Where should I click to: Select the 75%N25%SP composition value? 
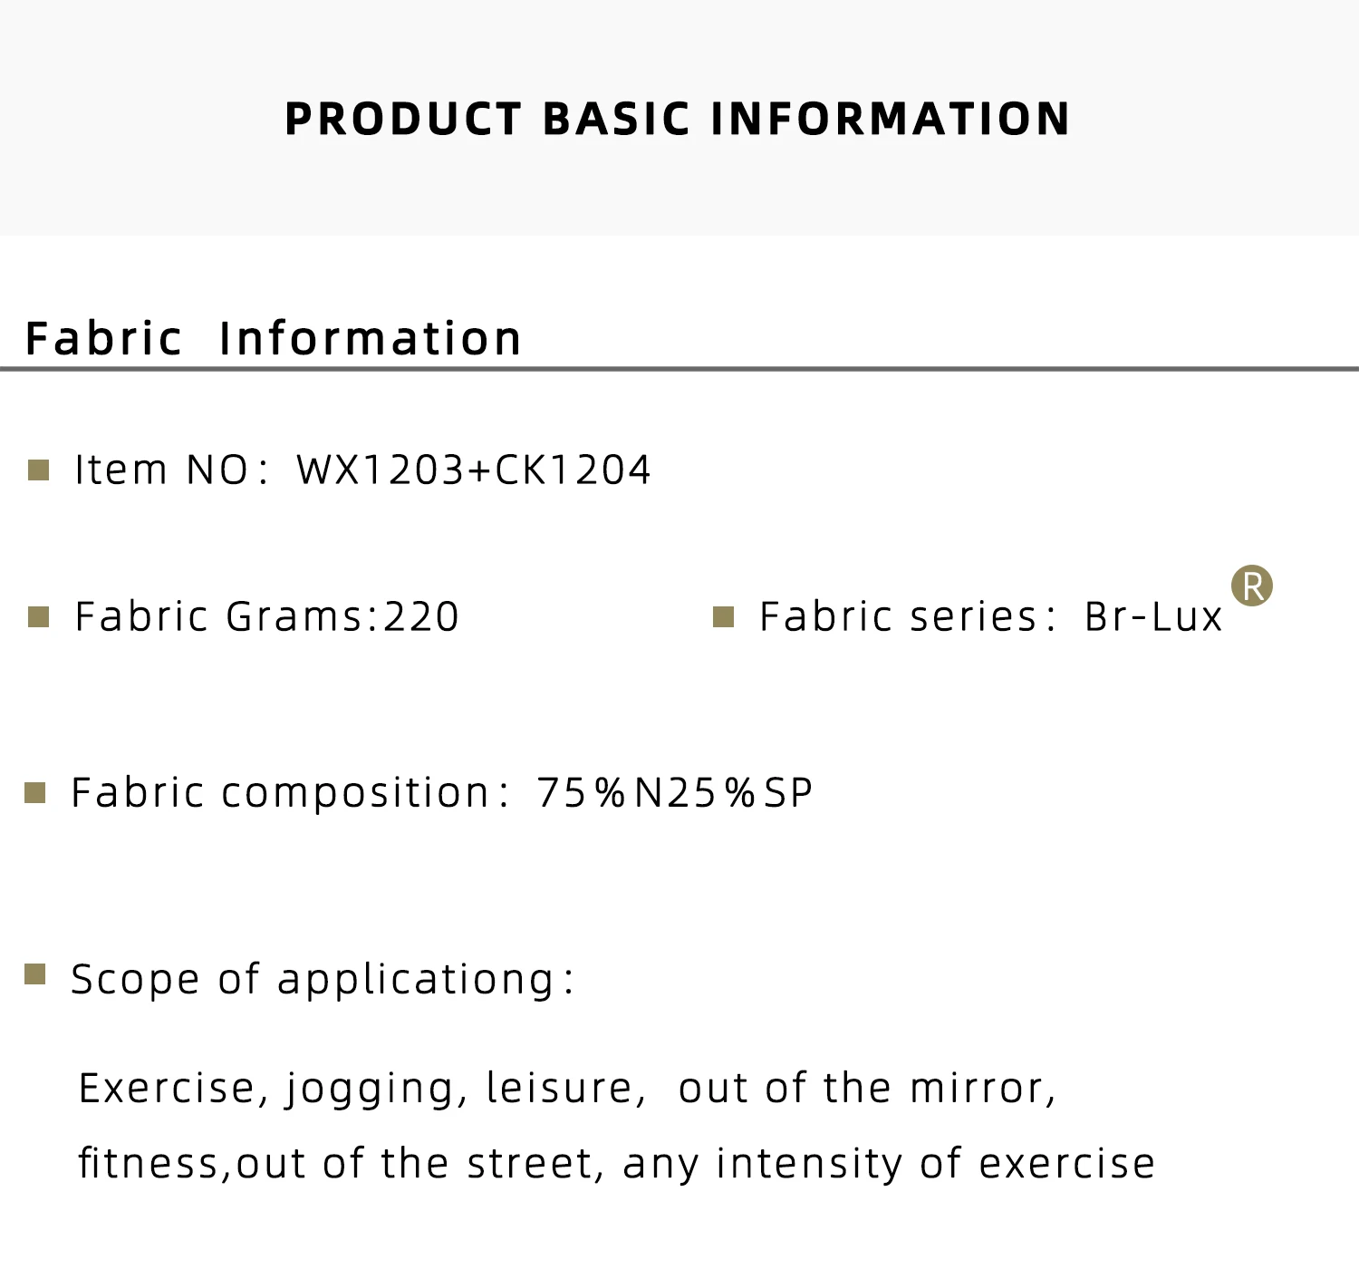coord(675,793)
